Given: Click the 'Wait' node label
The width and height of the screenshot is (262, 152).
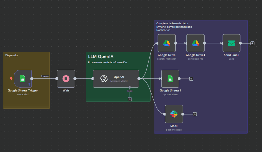Looking at the screenshot, I should click(x=66, y=90).
